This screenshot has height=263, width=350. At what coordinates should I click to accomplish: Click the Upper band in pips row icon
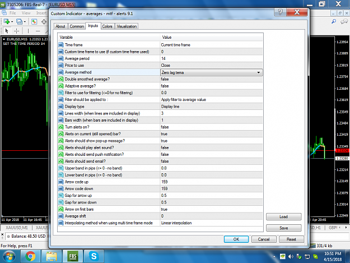click(61, 168)
